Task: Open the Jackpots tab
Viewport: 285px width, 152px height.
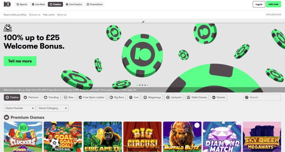Action: (174, 97)
